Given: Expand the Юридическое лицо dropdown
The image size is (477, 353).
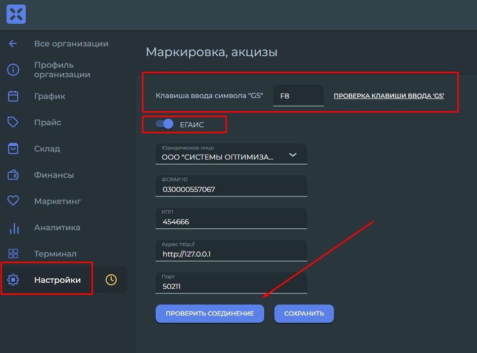Looking at the screenshot, I should [231, 154].
